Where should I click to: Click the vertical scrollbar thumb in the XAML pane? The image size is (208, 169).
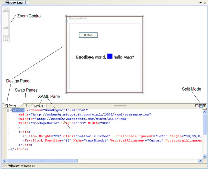pyautogui.click(x=204, y=125)
